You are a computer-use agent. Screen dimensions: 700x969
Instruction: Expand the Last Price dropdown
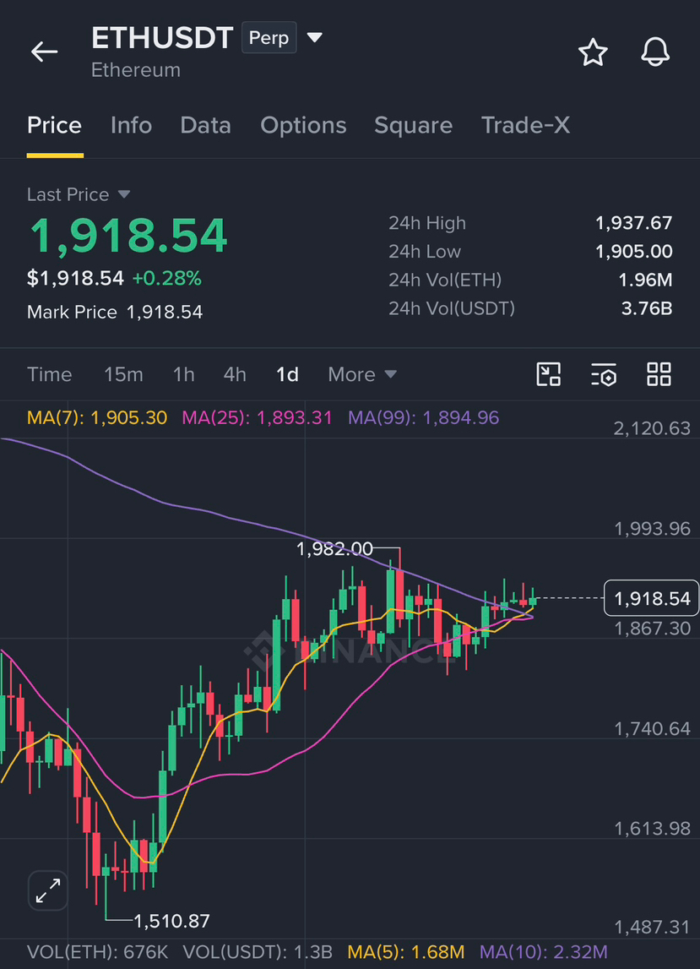[123, 194]
